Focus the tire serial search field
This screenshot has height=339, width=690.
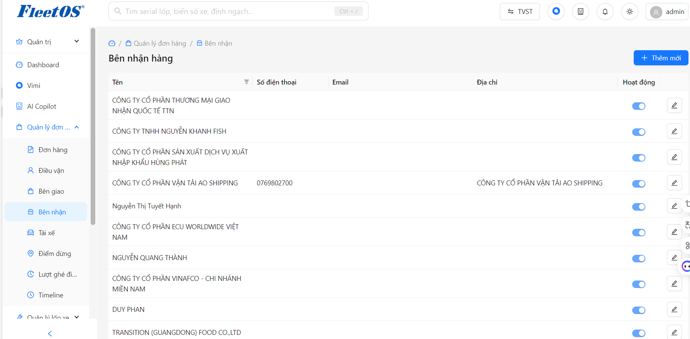point(238,11)
